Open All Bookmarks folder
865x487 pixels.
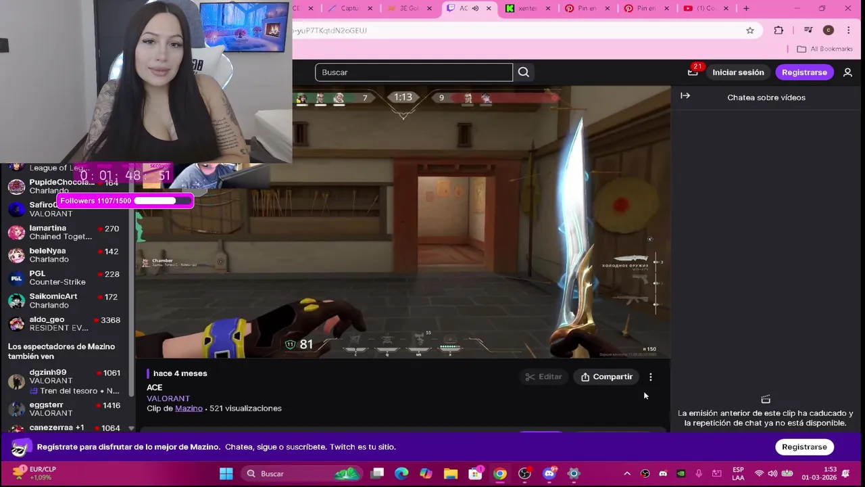coord(824,49)
